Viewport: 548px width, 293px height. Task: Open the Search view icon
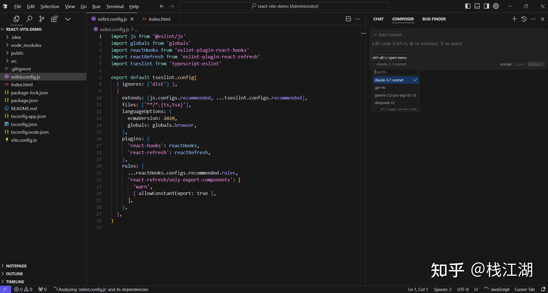coord(29,19)
